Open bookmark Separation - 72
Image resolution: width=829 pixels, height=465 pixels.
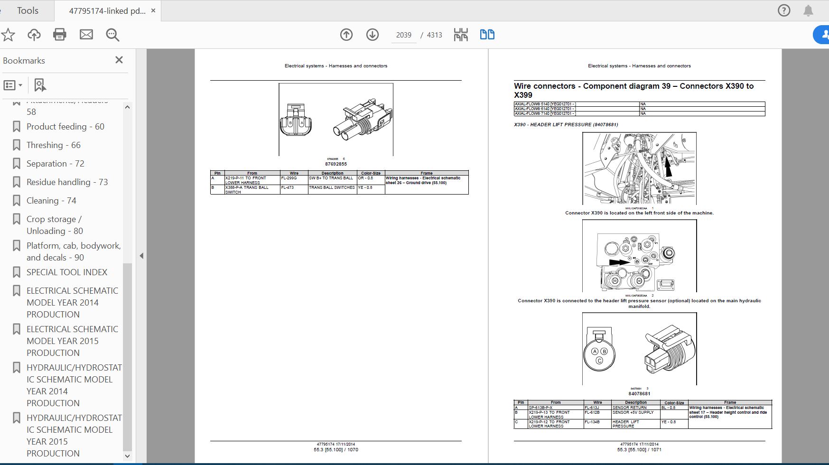click(56, 164)
